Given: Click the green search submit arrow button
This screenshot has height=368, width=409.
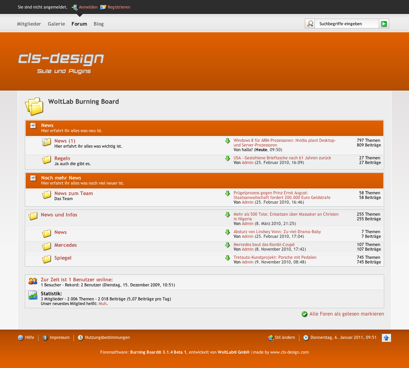Looking at the screenshot, I should pos(384,24).
